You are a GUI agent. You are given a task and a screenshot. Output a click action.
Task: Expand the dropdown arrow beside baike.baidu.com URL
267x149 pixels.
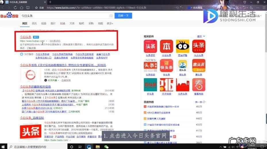[70, 140]
